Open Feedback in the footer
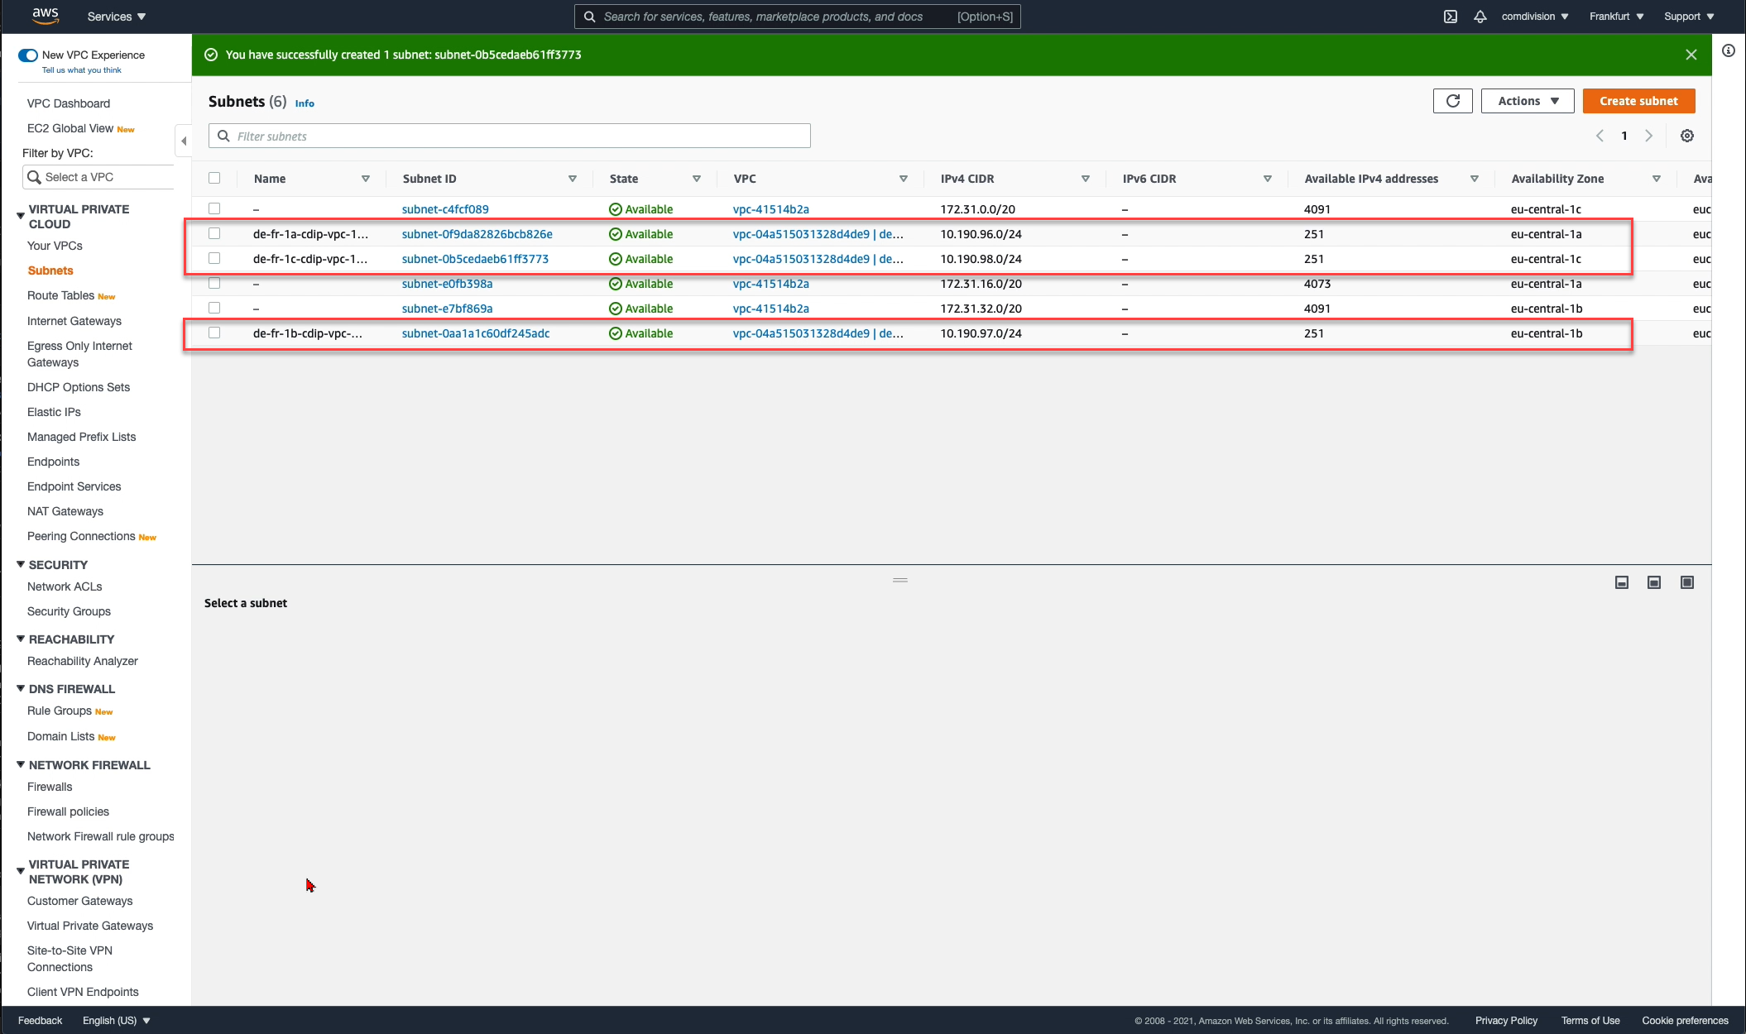 (x=40, y=1021)
